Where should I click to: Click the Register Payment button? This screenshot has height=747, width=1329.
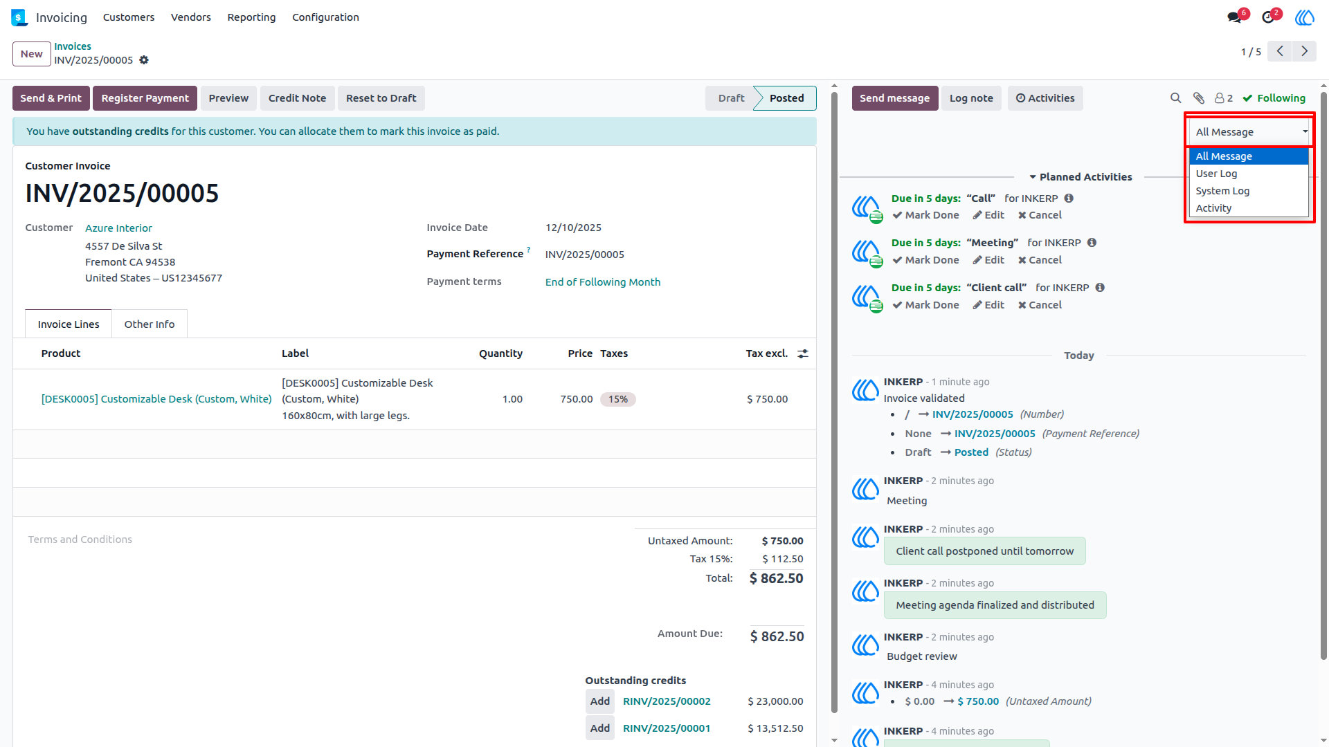145,98
